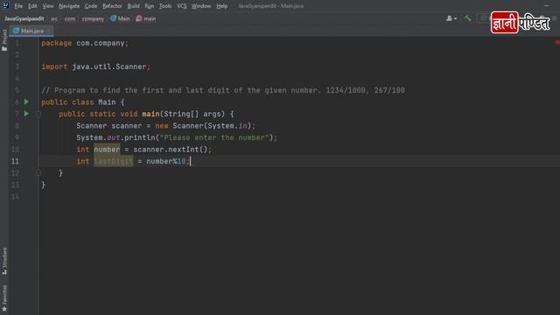Click the IntelliJ IDEA logo icon
This screenshot has height=315, width=560.
pos(5,5)
